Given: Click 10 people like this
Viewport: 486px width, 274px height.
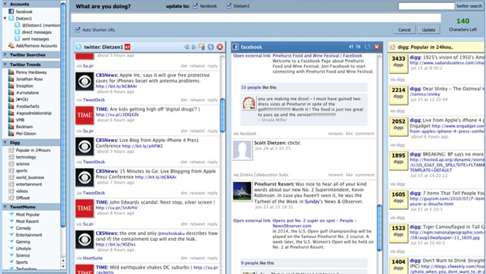Looking at the screenshot, I should pos(258,88).
